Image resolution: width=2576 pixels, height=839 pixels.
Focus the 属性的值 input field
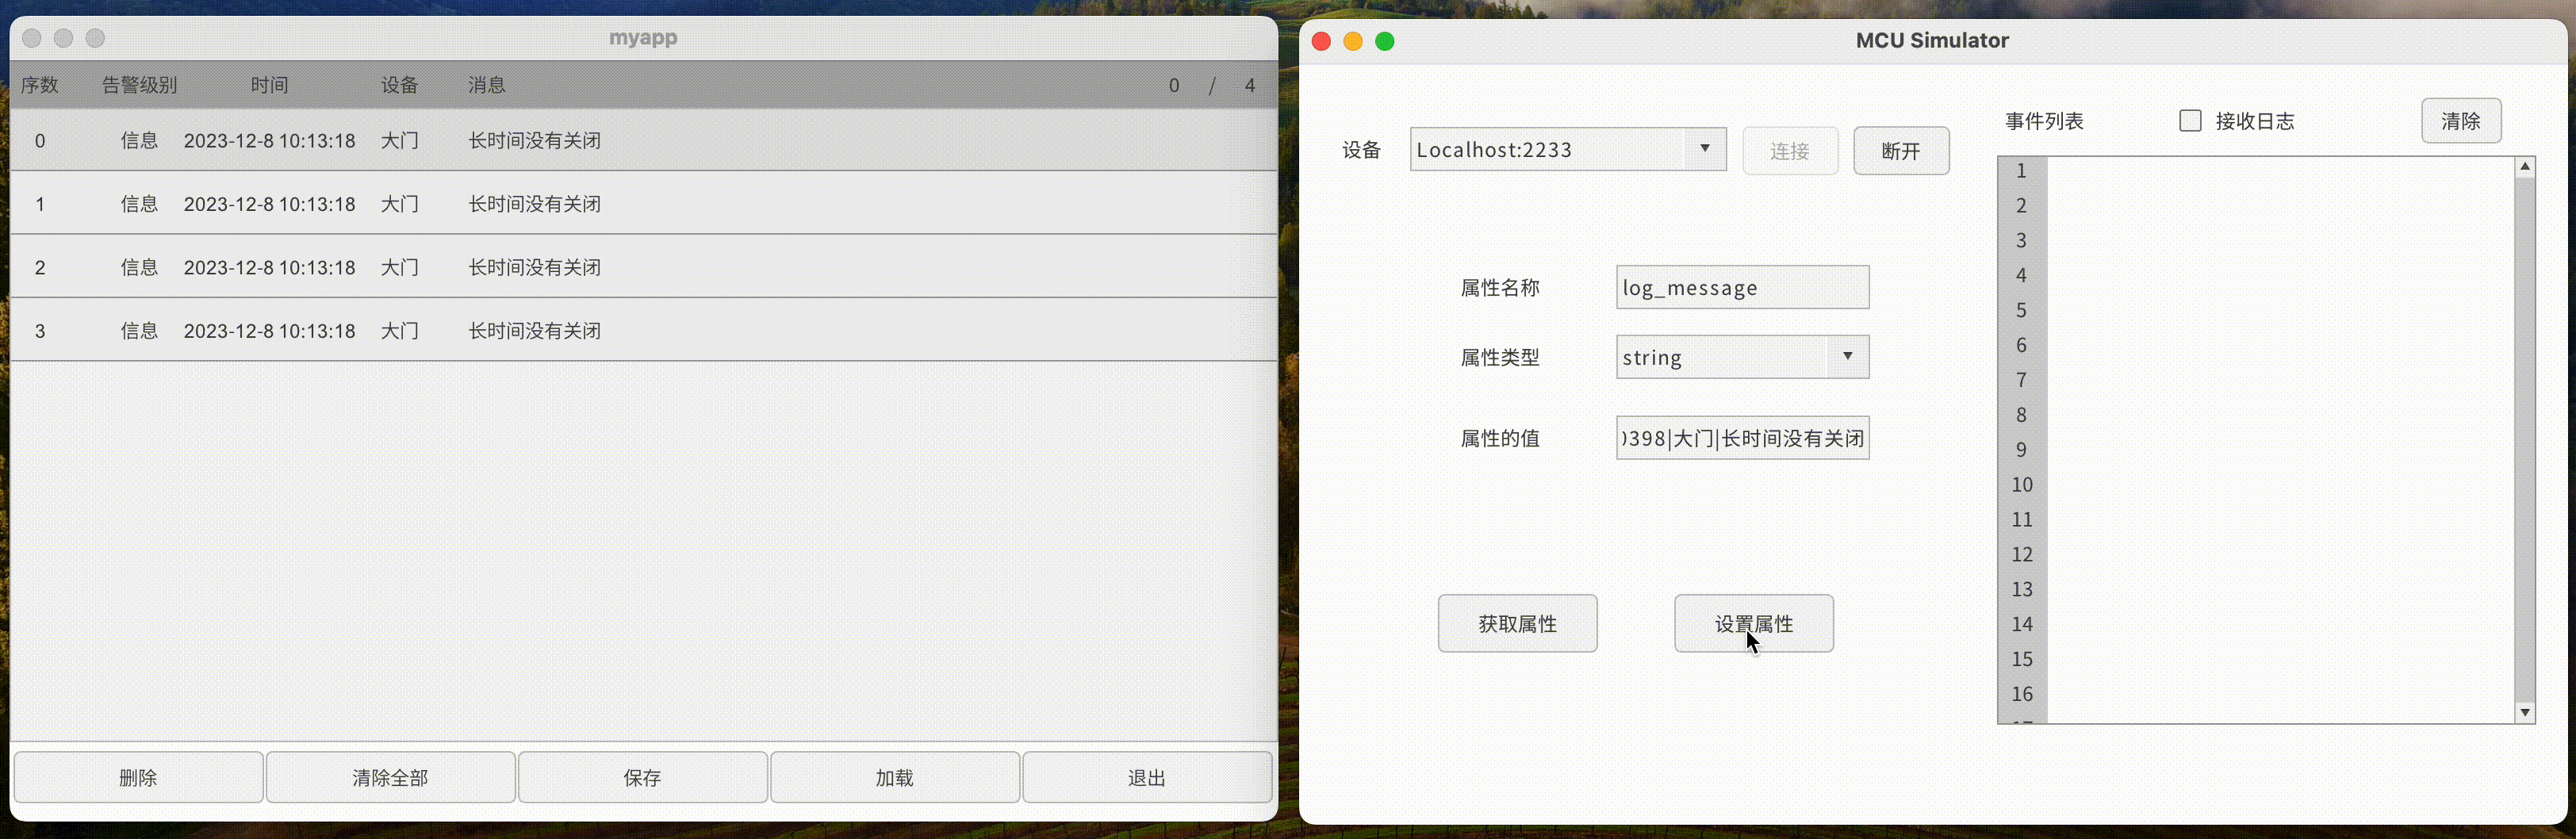[x=1742, y=438]
